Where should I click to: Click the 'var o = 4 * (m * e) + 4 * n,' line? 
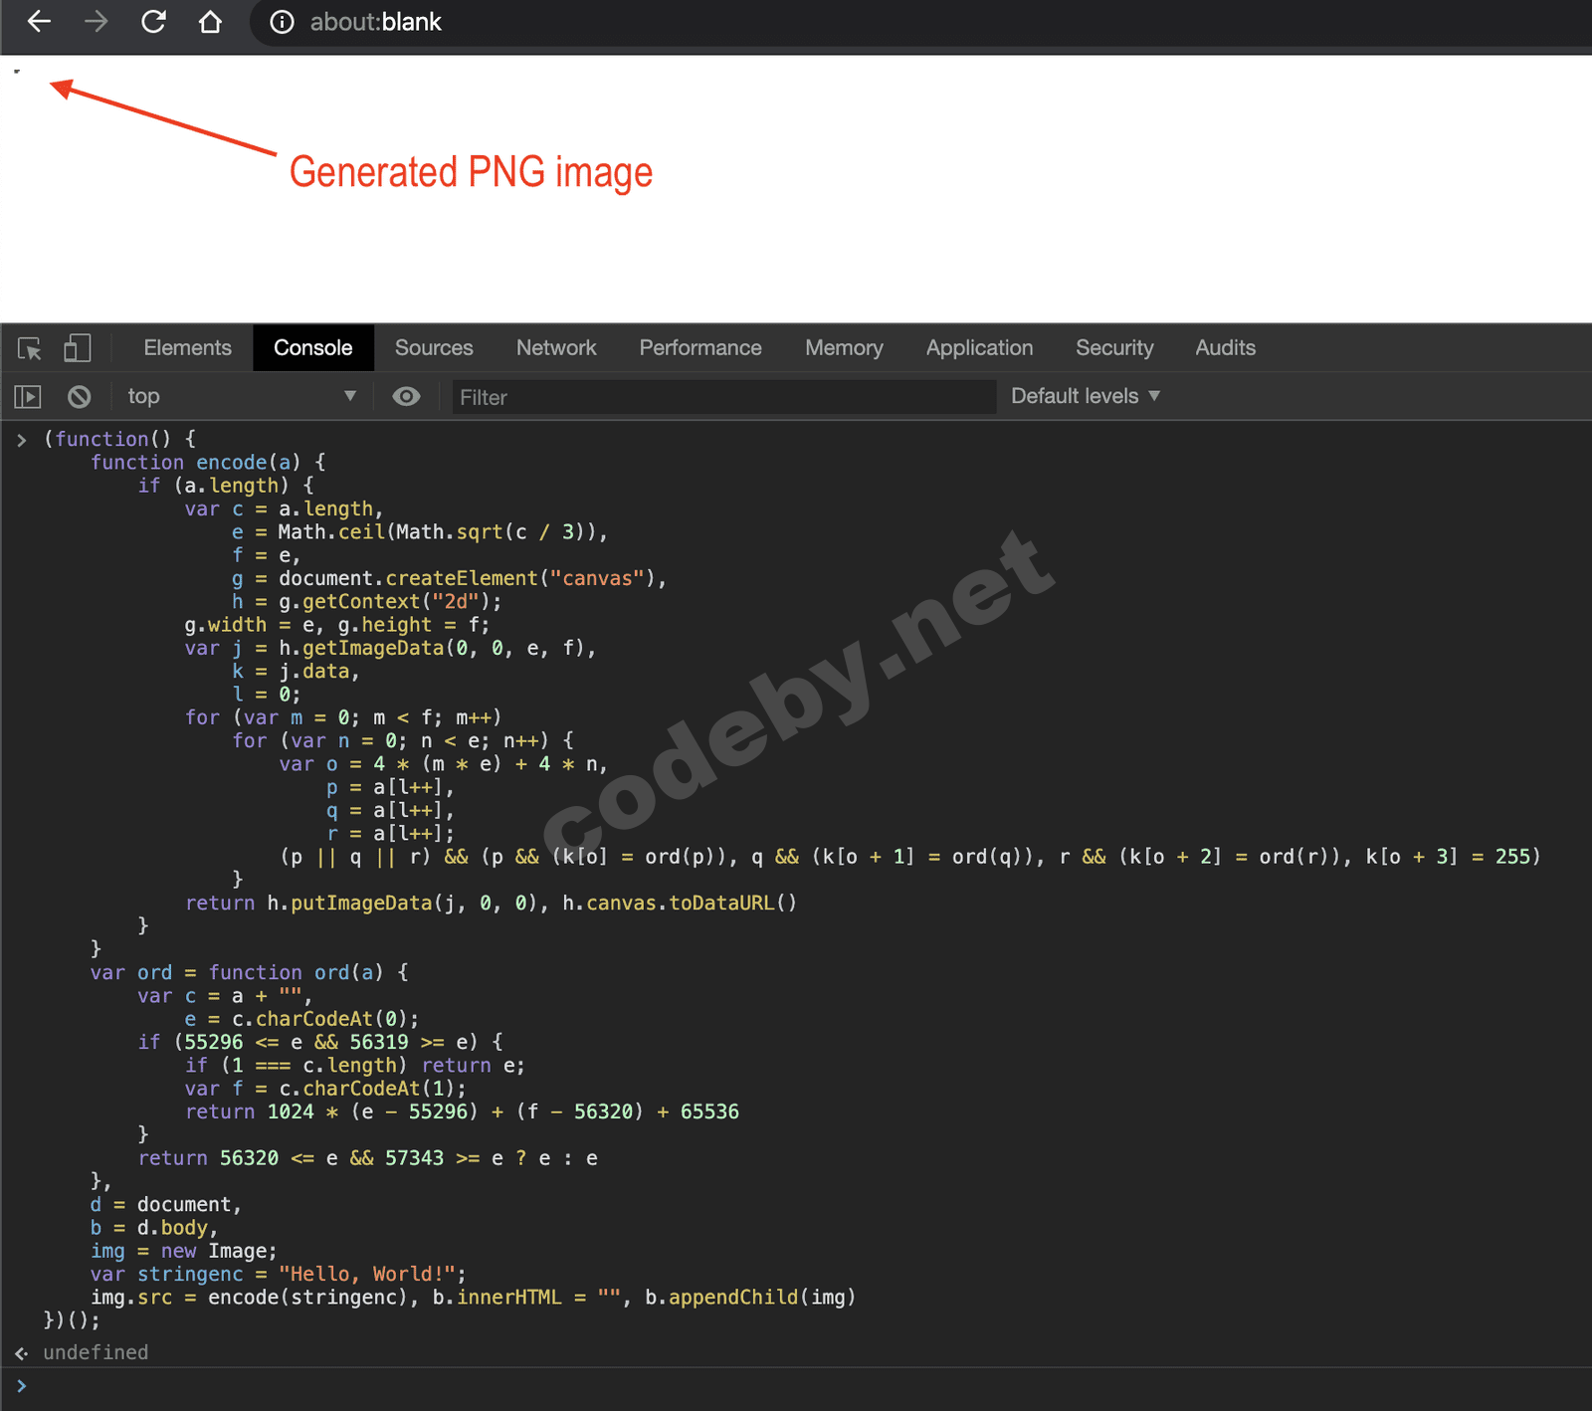(443, 764)
